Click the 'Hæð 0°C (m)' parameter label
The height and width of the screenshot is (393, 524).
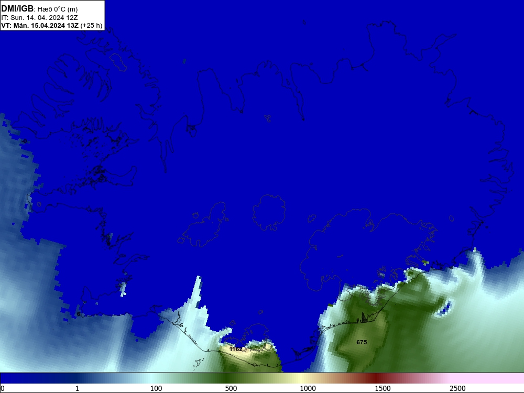[x=58, y=9]
